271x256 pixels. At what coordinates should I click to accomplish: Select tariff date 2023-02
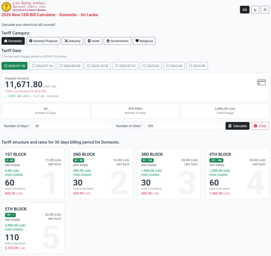click(x=151, y=66)
